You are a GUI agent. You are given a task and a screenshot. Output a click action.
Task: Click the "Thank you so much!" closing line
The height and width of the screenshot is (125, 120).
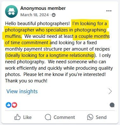pyautogui.click(x=26, y=81)
